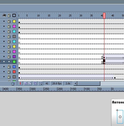The image size is (124, 126).
Task: Select the frame 1 keyframe of the topmost yellow layer
Action: (19, 22)
